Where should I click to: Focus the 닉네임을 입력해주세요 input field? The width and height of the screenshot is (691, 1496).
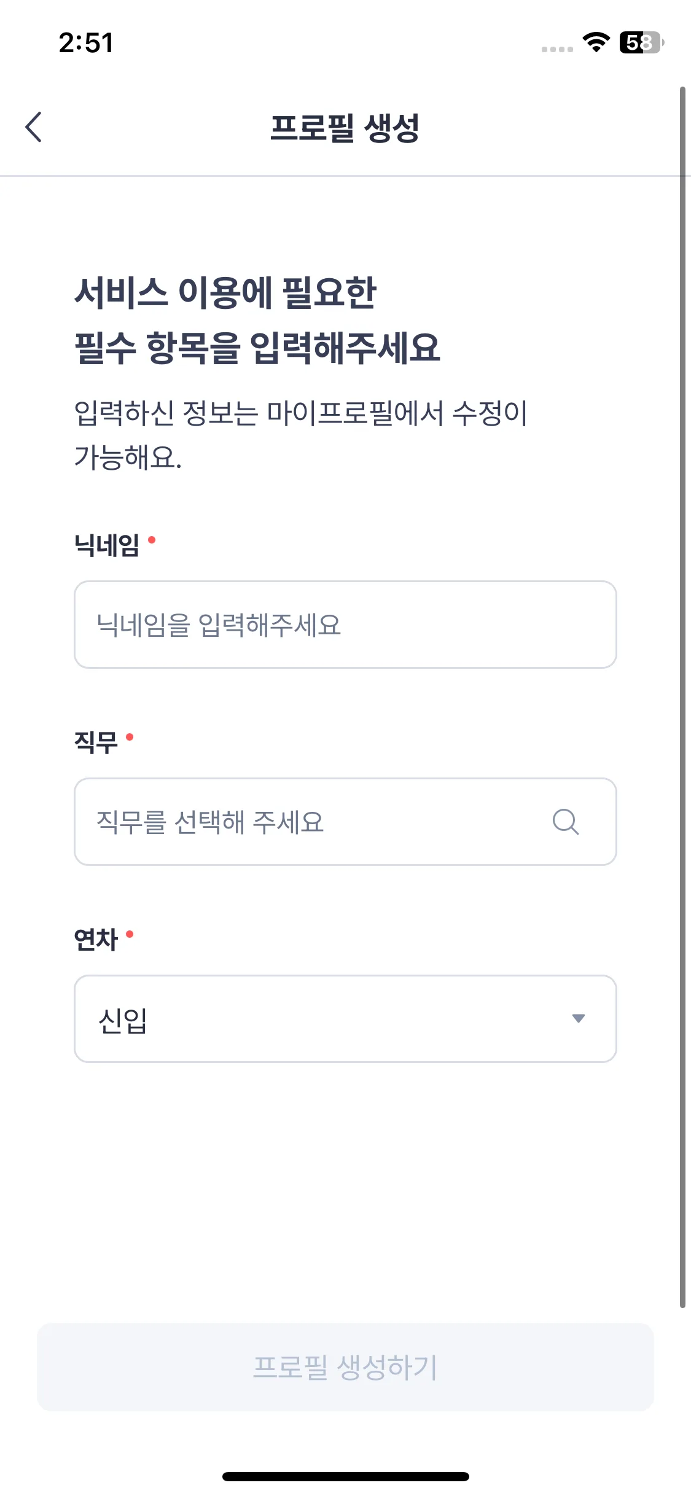(x=345, y=625)
